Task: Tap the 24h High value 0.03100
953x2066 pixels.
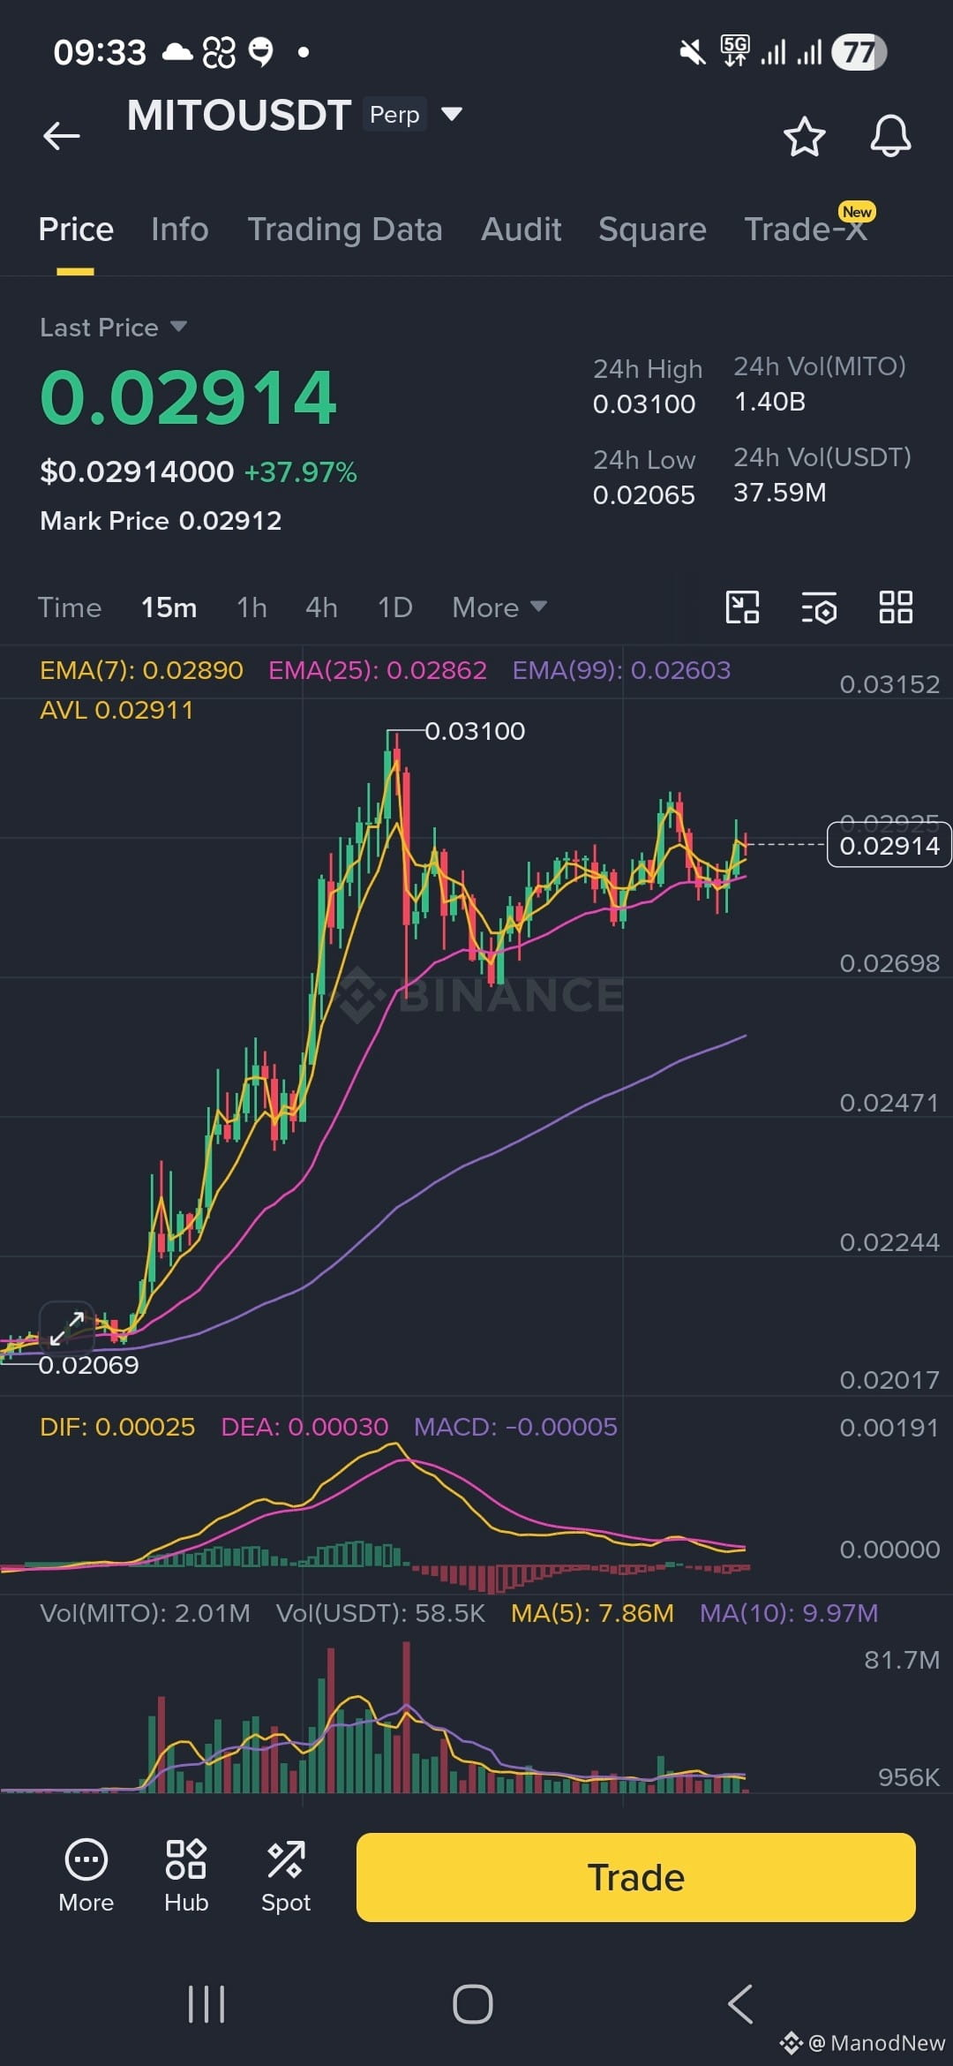Action: [644, 404]
